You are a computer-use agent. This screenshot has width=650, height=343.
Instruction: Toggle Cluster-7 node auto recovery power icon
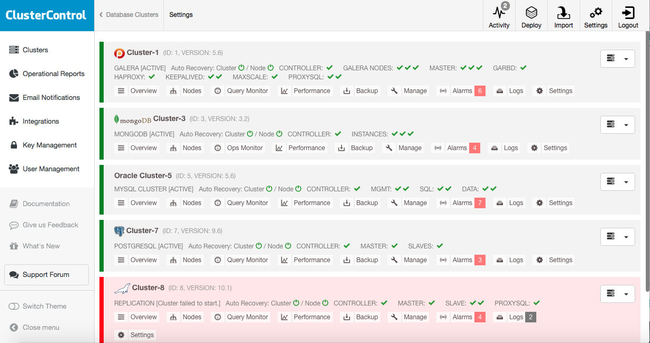(288, 246)
